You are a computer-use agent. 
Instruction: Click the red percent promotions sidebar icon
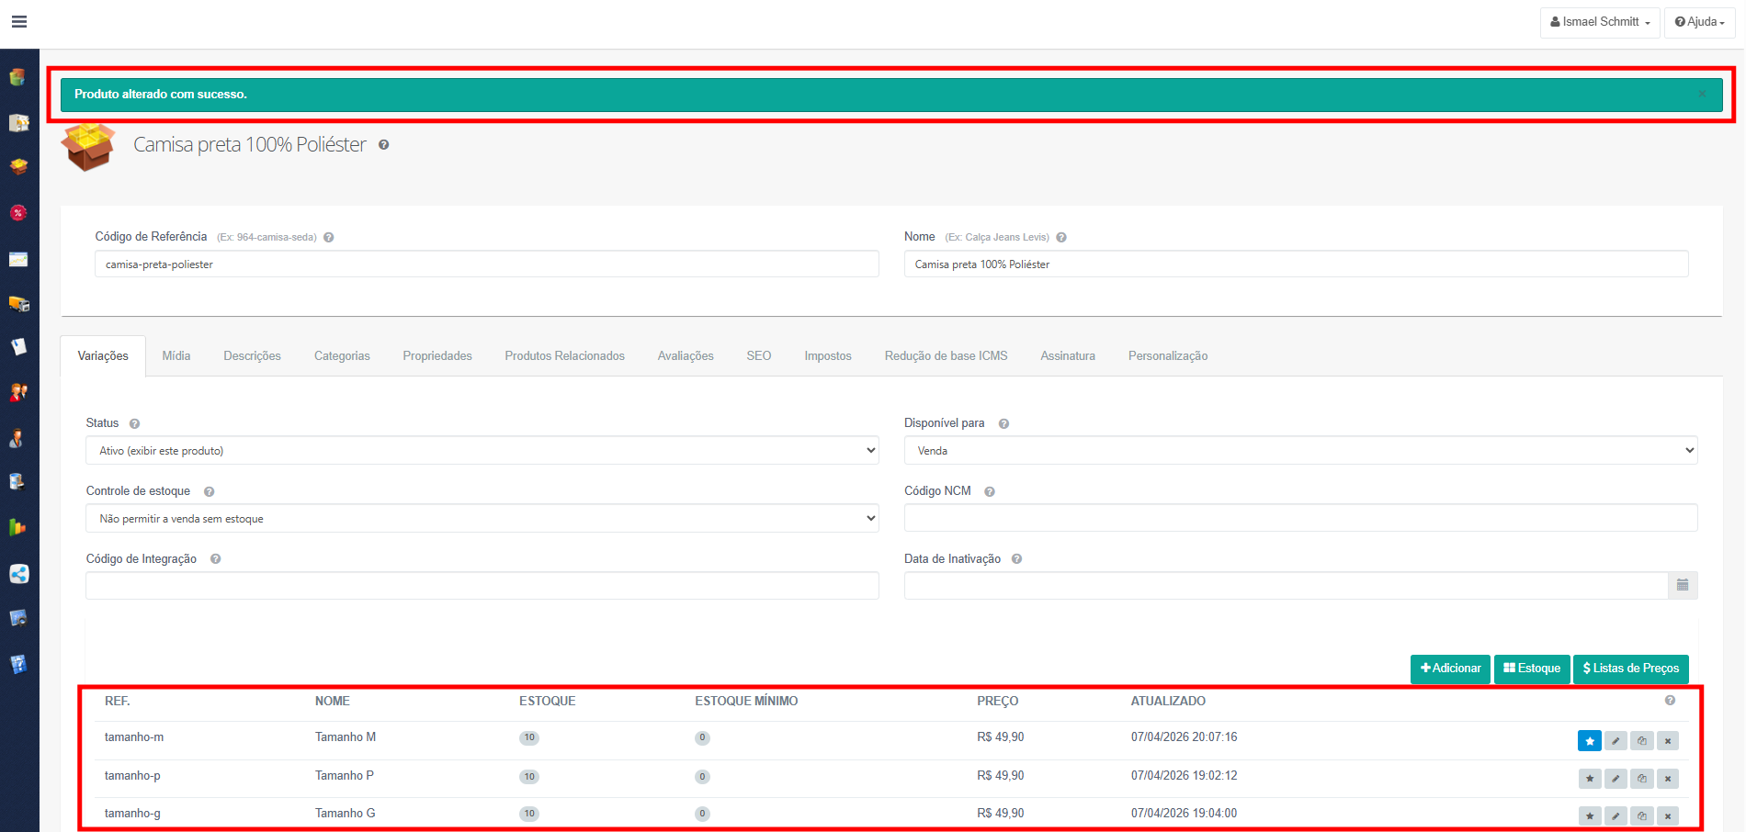coord(17,213)
